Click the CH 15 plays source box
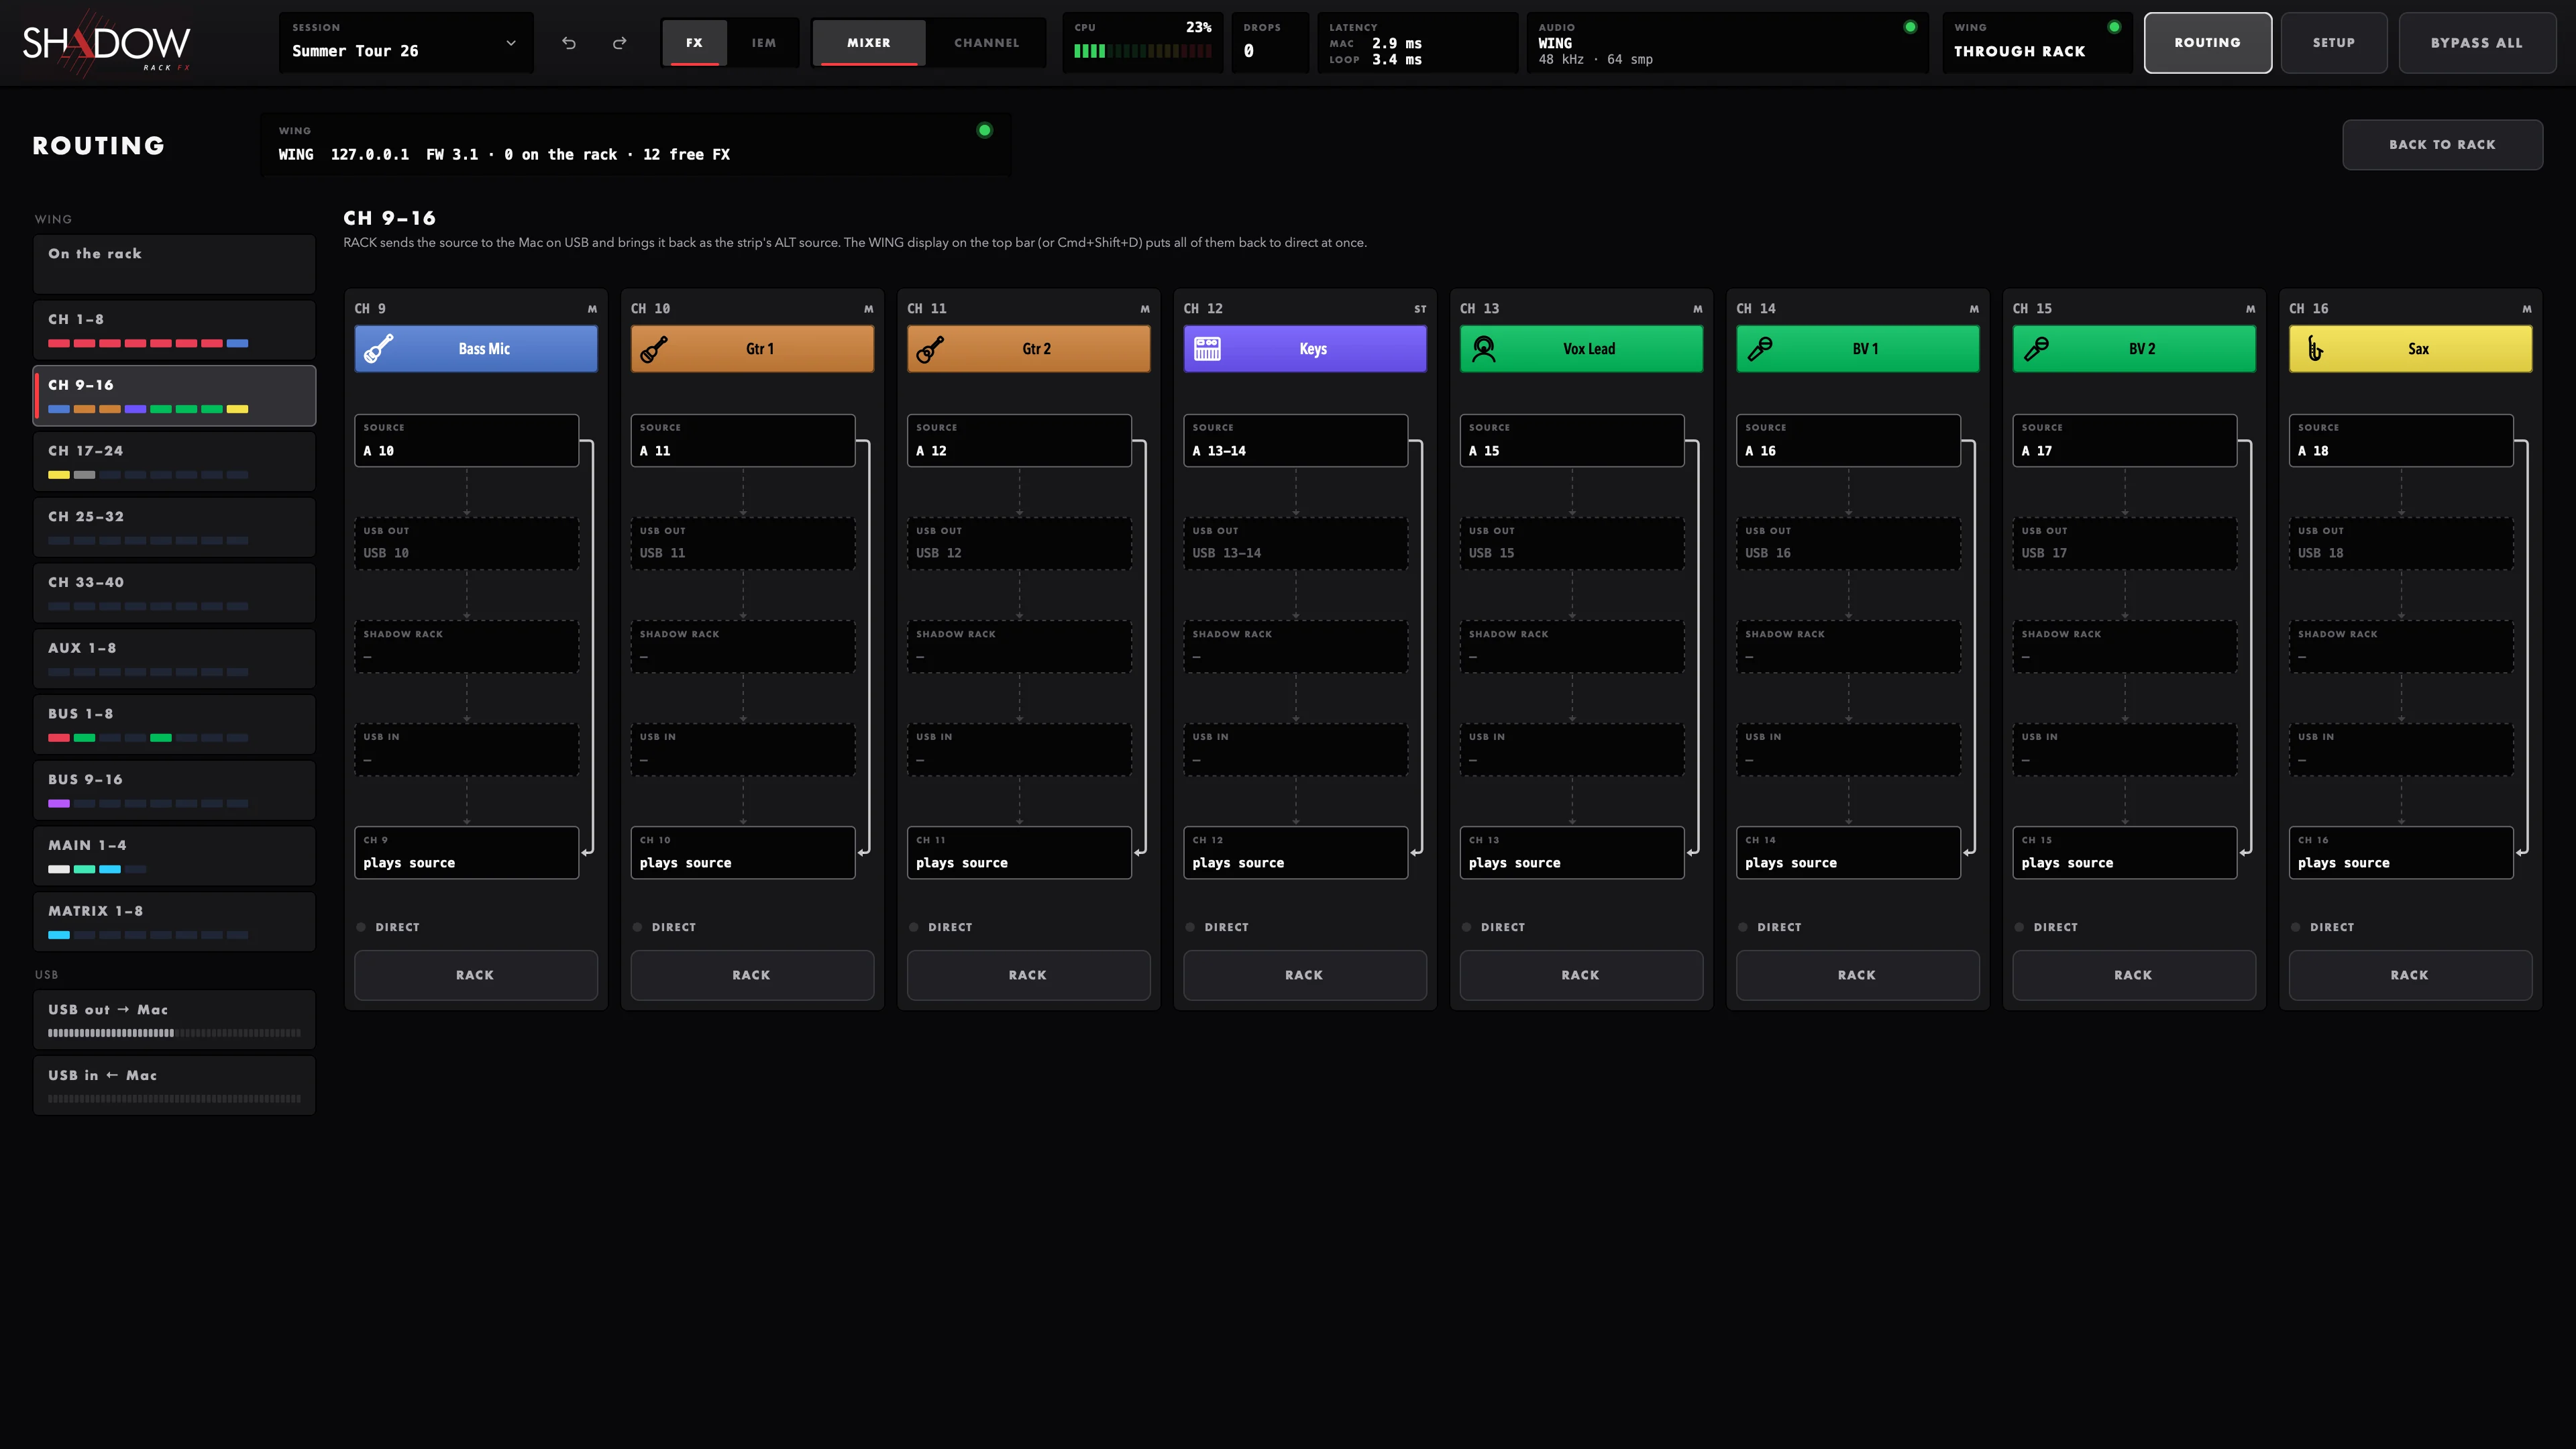 2124,853
